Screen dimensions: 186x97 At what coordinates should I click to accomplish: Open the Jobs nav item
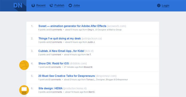[77, 5]
